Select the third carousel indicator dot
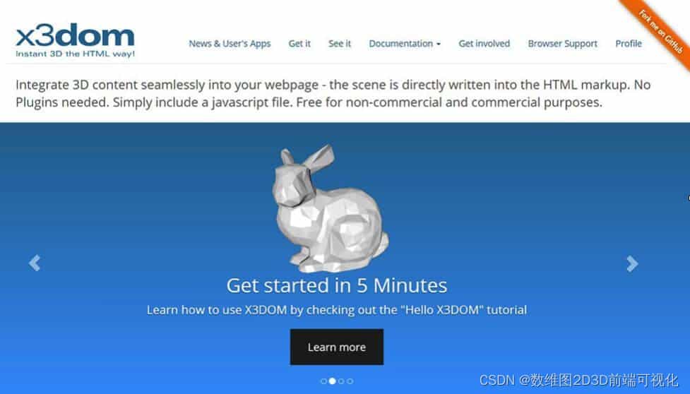The height and width of the screenshot is (394, 690). coord(341,381)
